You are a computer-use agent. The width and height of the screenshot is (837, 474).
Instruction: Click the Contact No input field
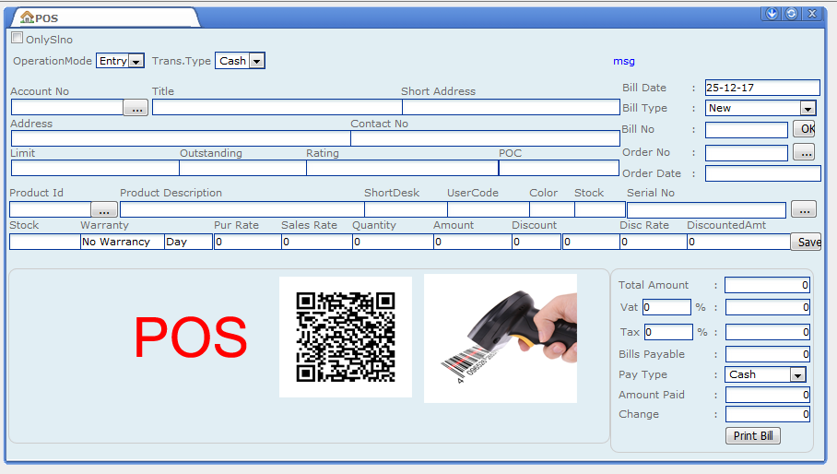pyautogui.click(x=485, y=138)
